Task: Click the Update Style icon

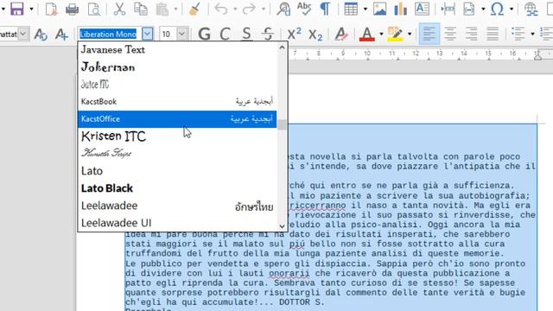Action: 41,35
